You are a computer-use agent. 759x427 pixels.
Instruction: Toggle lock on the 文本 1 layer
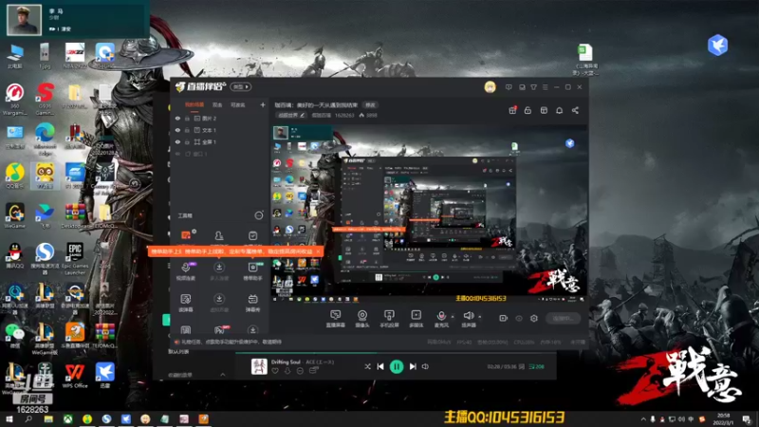tap(187, 130)
